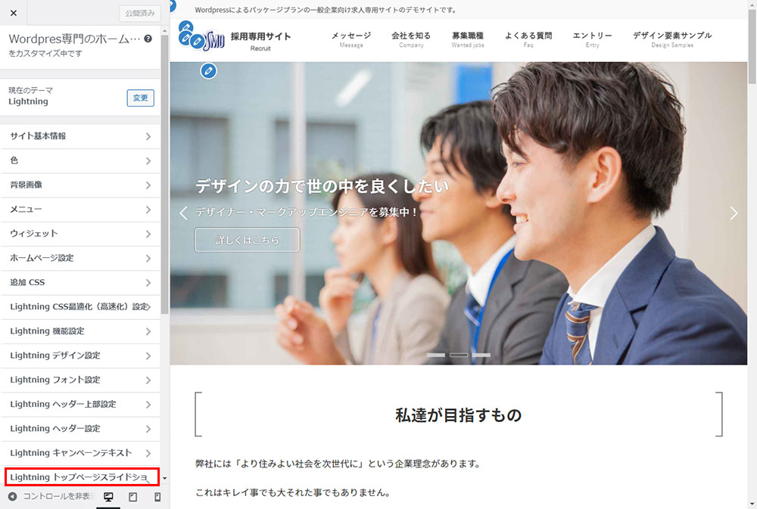The height and width of the screenshot is (509, 757).
Task: Switch to mobile preview mode
Action: (157, 497)
